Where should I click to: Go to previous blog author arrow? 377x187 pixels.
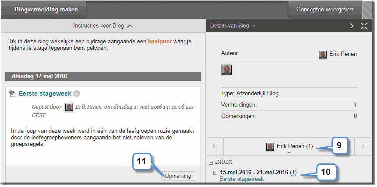coord(214,146)
